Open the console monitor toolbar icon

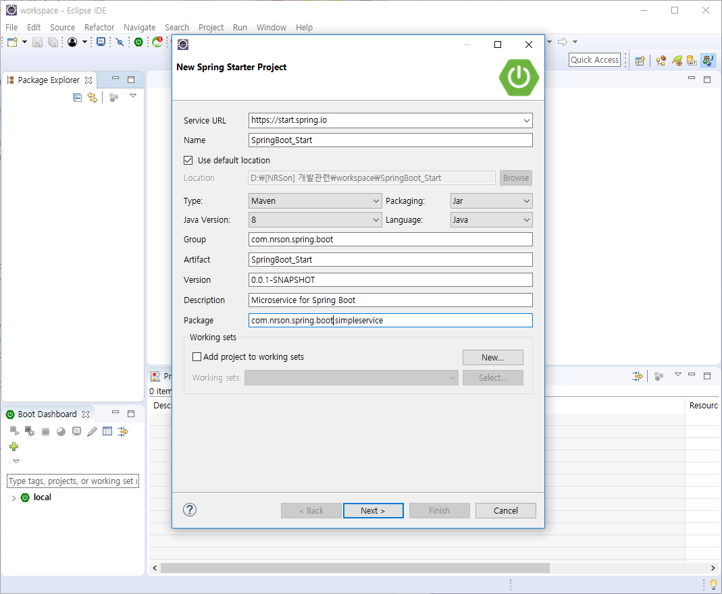click(101, 43)
